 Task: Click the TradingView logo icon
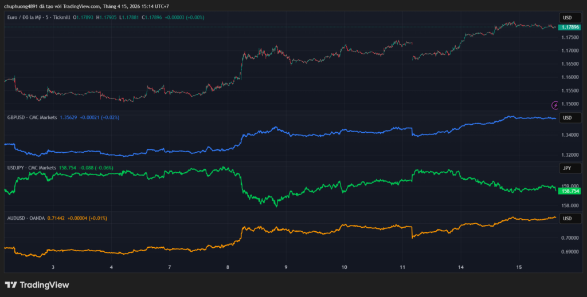click(11, 284)
